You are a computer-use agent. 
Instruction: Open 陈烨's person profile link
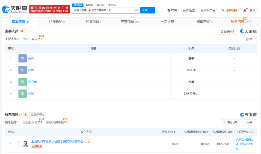pyautogui.click(x=31, y=70)
